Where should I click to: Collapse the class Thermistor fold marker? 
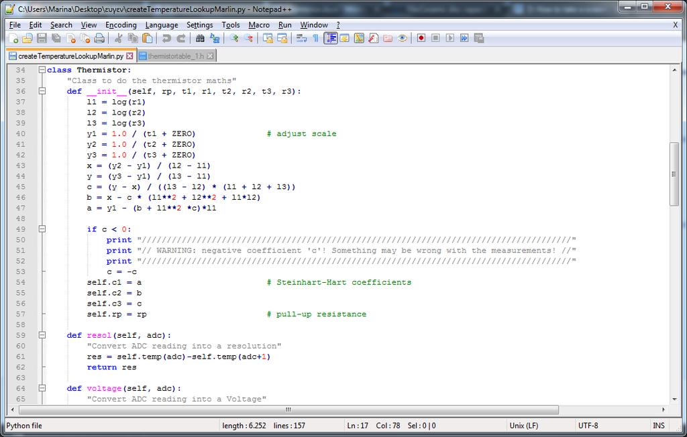tap(42, 70)
